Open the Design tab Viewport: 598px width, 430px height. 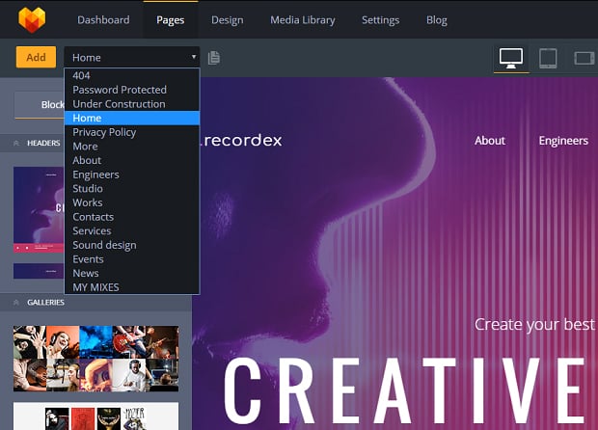coord(228,20)
